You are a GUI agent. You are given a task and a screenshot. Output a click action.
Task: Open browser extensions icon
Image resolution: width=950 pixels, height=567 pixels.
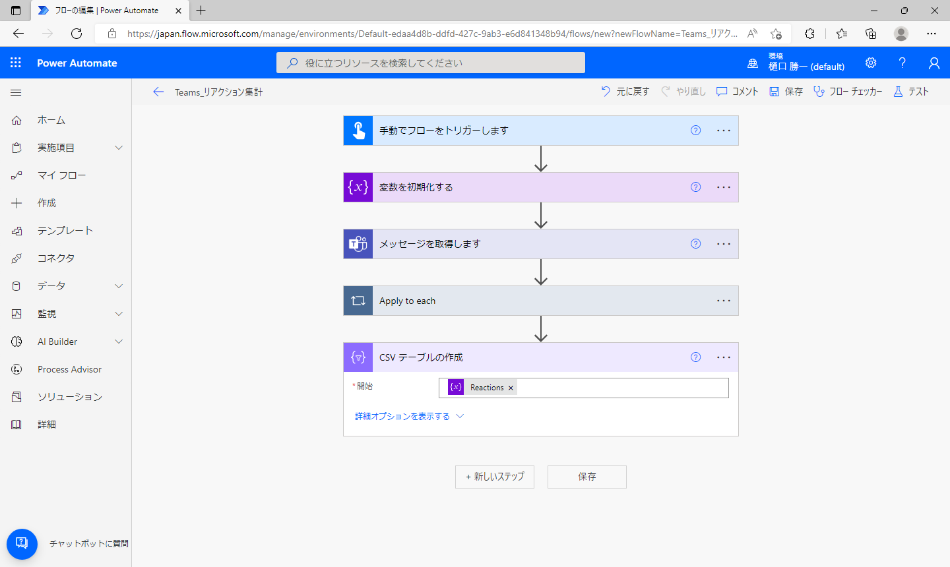(809, 34)
